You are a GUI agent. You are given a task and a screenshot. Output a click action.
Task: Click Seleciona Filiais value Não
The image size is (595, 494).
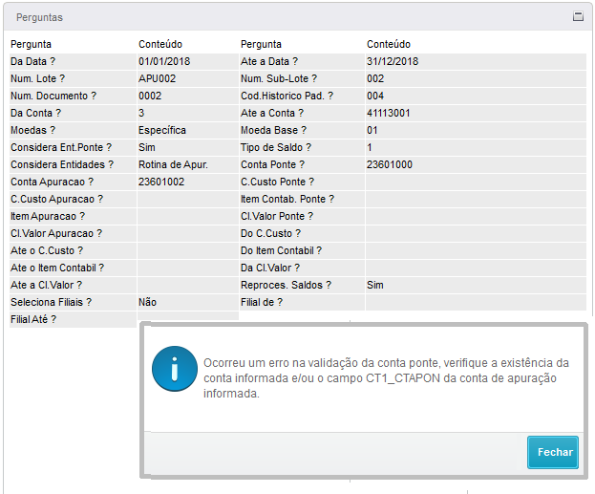pyautogui.click(x=148, y=302)
